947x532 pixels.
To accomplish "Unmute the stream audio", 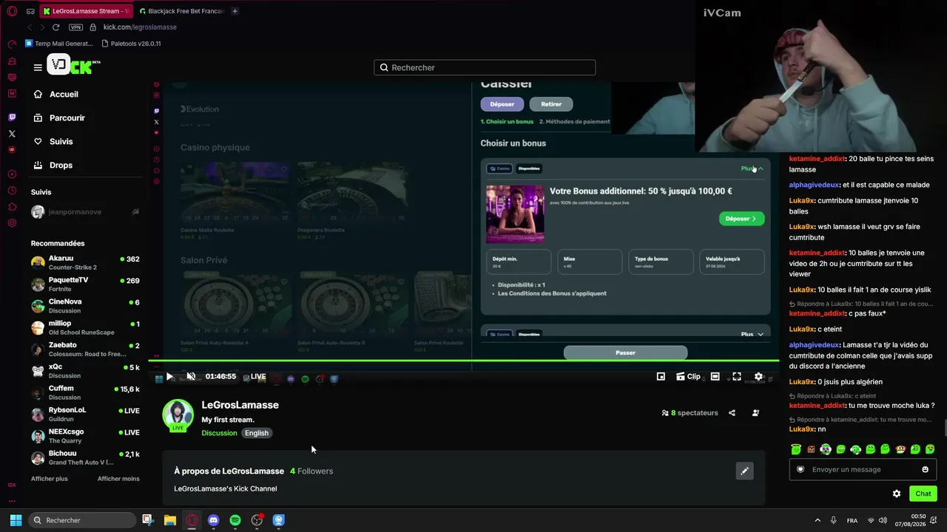I will pos(191,377).
